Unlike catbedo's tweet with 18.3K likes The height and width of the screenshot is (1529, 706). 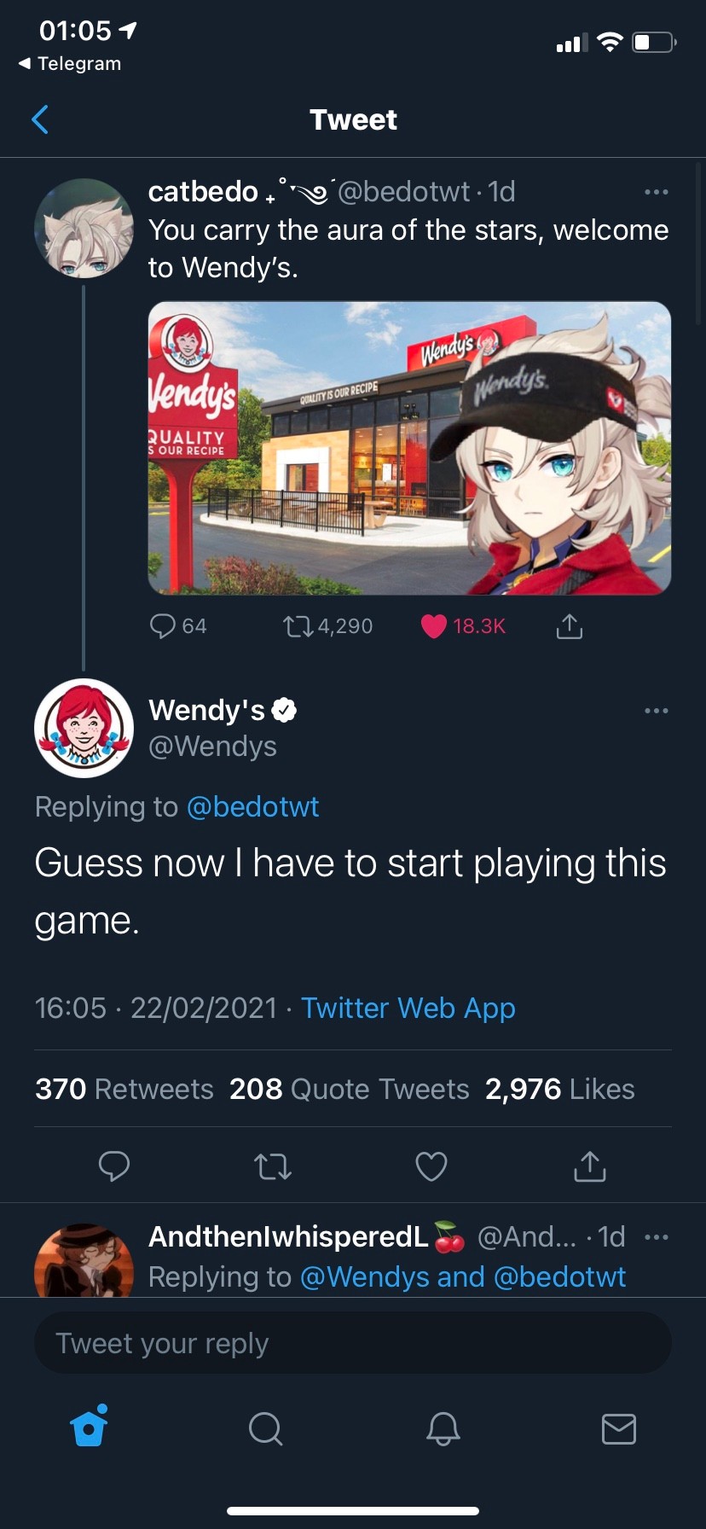(x=434, y=626)
